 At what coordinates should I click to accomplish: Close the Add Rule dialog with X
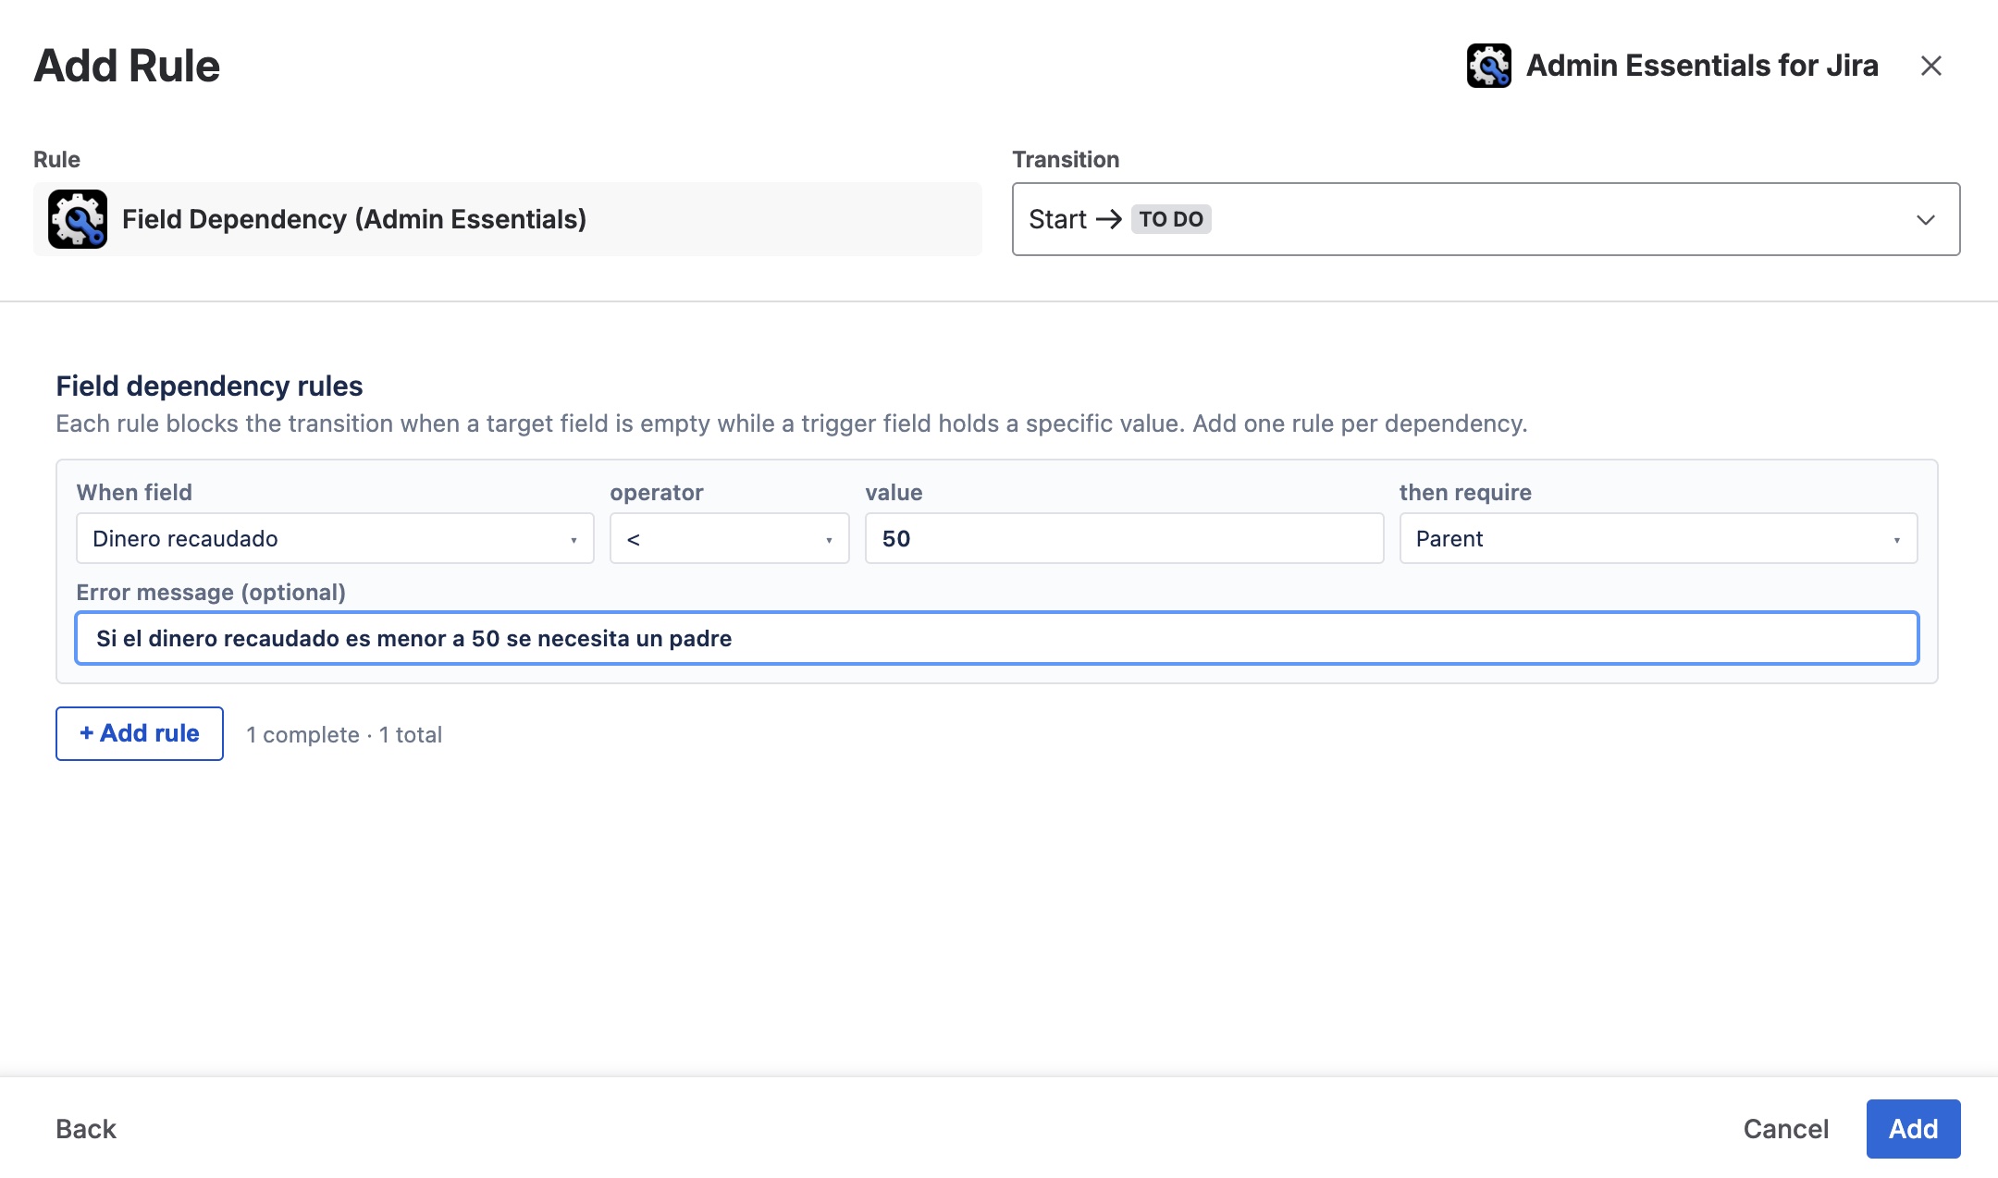pos(1930,66)
